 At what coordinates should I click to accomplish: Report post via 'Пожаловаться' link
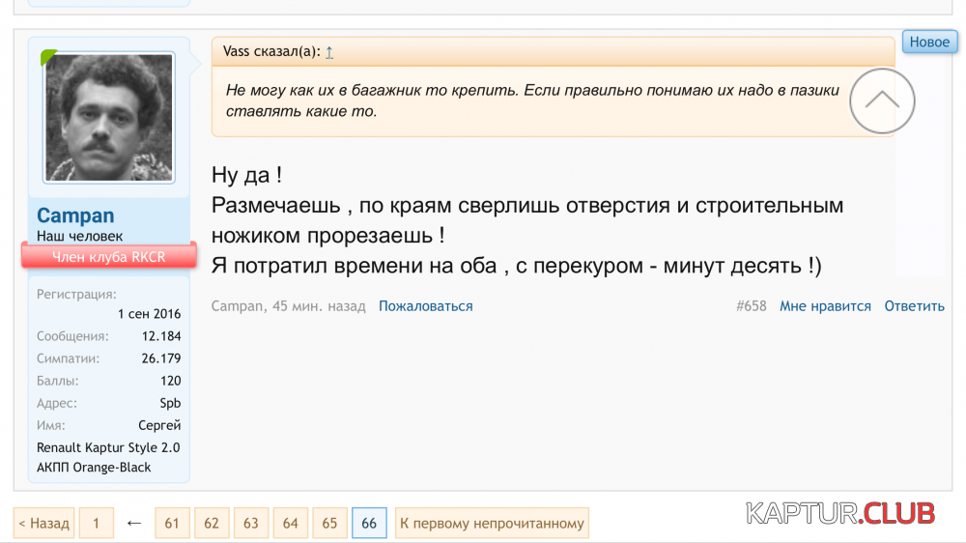pos(425,306)
